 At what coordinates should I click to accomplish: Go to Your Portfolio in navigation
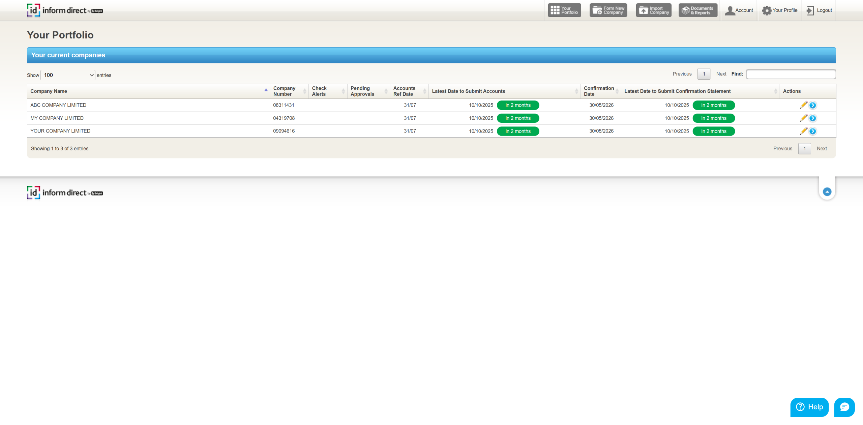coord(564,10)
